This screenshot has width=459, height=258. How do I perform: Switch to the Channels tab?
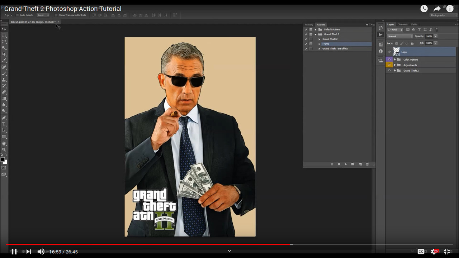tap(402, 24)
